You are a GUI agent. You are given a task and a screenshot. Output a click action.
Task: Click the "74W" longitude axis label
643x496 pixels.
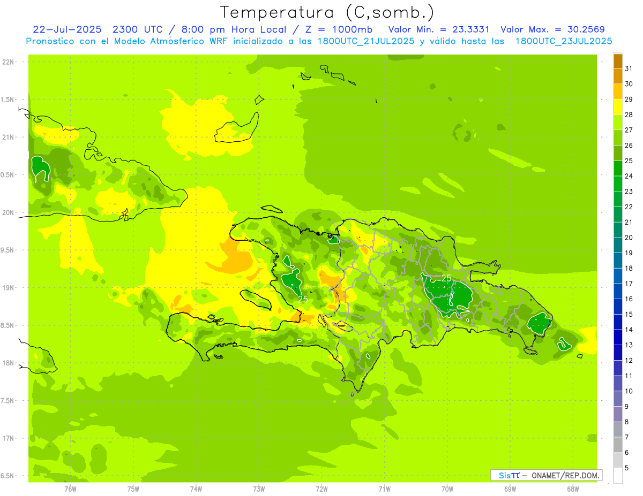pos(196,489)
